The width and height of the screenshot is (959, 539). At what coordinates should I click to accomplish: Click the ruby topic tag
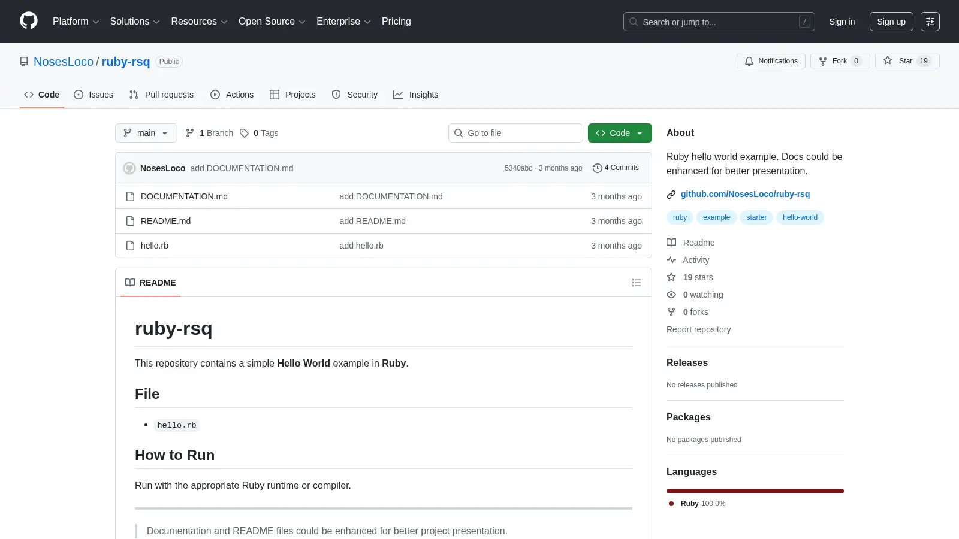(x=680, y=217)
